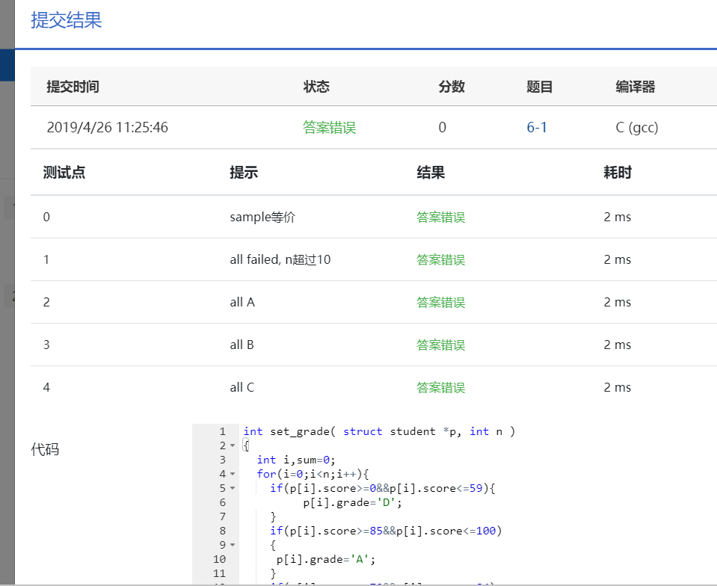The image size is (717, 586).
Task: Select test point 0 sample等价 hint
Action: (262, 218)
